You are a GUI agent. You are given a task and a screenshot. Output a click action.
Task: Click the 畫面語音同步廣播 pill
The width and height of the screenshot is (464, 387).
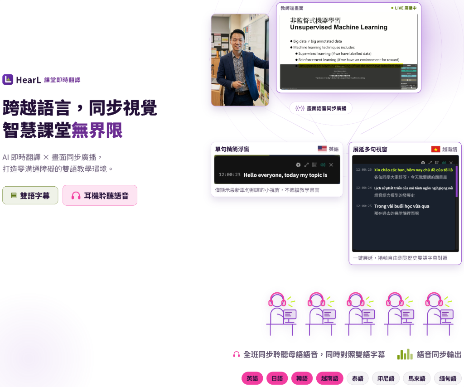coord(321,108)
